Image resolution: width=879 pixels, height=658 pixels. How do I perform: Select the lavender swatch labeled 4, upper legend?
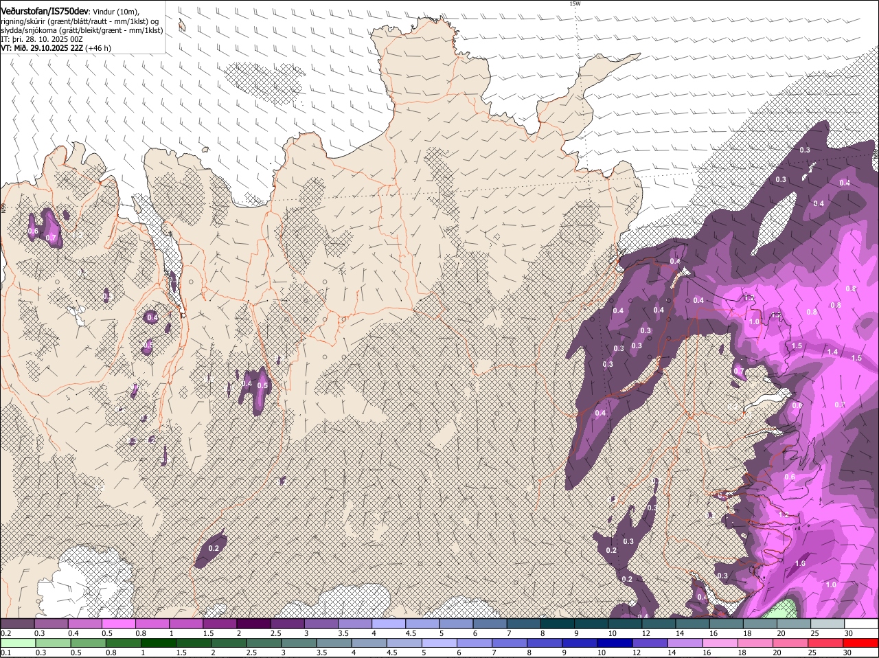click(x=388, y=624)
